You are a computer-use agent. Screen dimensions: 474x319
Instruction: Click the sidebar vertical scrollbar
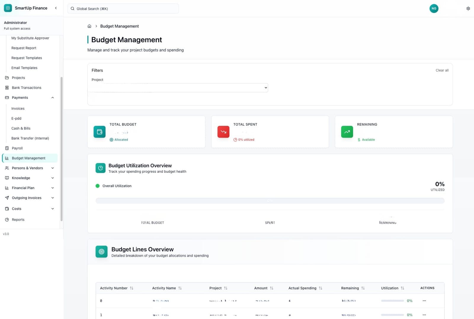point(62,149)
